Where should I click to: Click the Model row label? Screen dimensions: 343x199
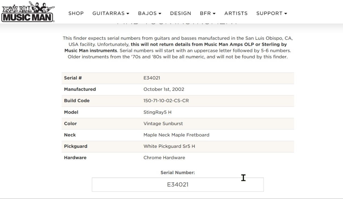click(71, 112)
